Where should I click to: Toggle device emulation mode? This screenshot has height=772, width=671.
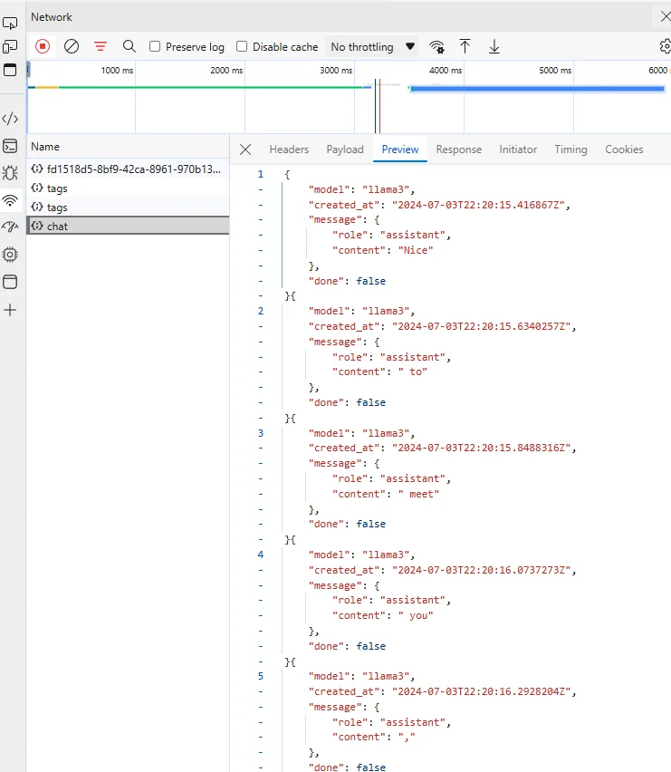[10, 46]
